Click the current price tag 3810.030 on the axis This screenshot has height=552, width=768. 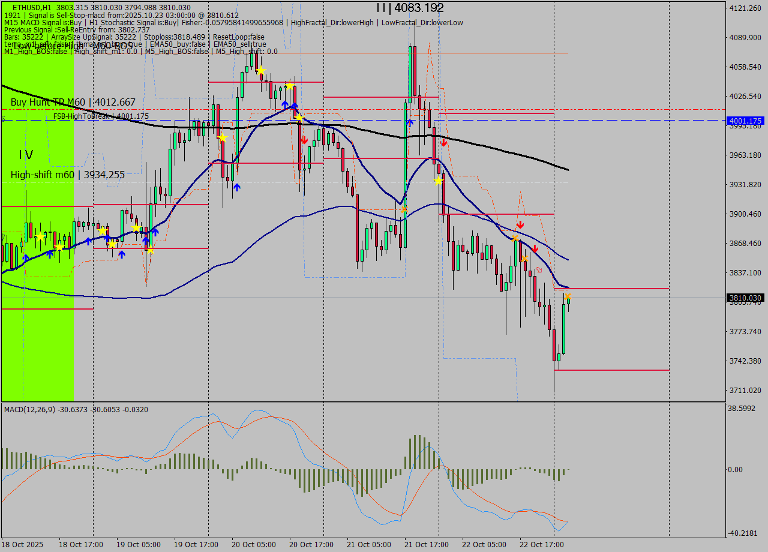click(x=745, y=298)
